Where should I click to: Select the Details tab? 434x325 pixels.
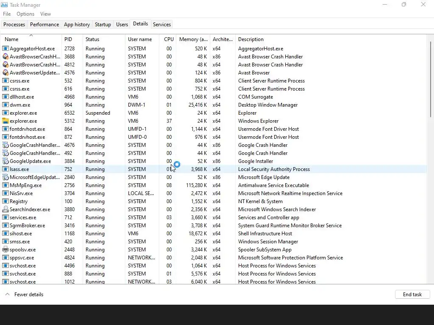140,24
